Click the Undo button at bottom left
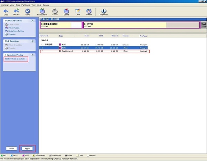The image size is (207, 161). (11, 149)
